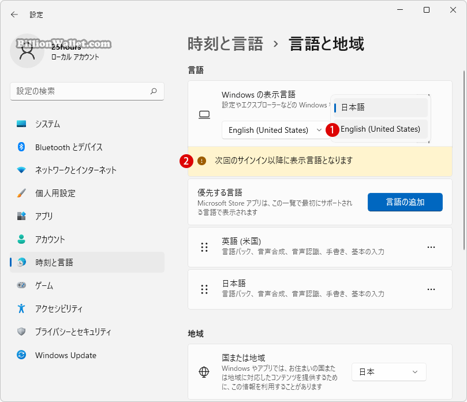This screenshot has height=402, width=467.
Task: Minimize the 設定 window
Action: (x=400, y=10)
